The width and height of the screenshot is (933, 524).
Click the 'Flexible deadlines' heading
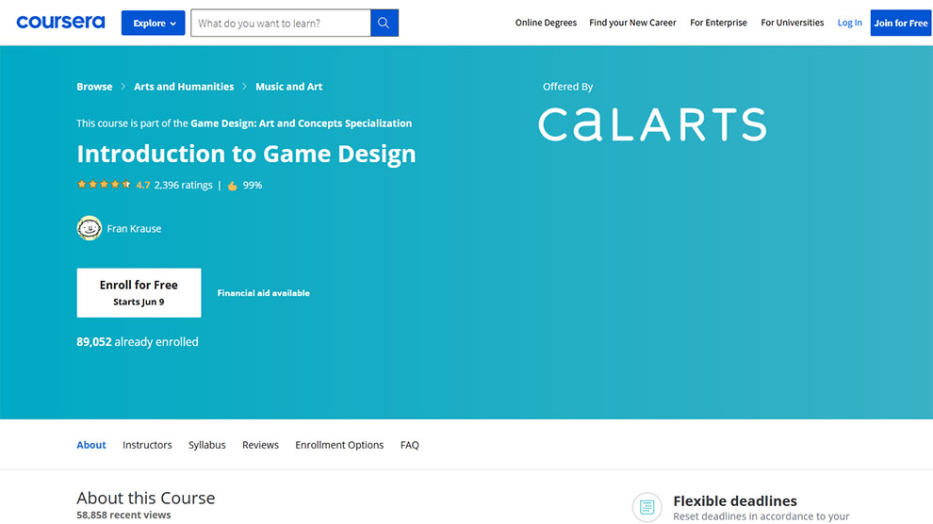pos(735,500)
